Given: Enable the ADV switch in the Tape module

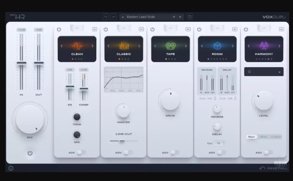Looking at the screenshot, I should [174, 152].
